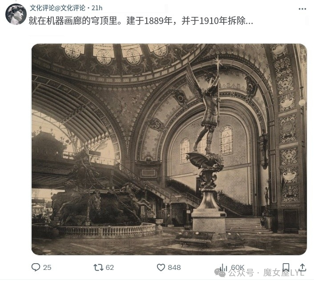Screen dimensions: 314x285
Task: Click the like count 848
Action: point(174,267)
